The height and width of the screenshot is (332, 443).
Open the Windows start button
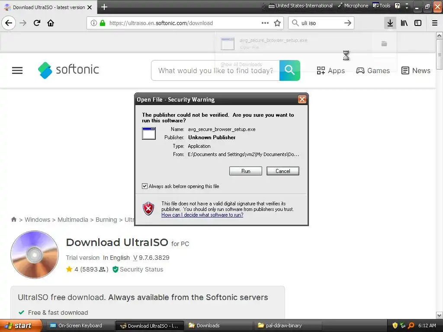[x=21, y=326]
